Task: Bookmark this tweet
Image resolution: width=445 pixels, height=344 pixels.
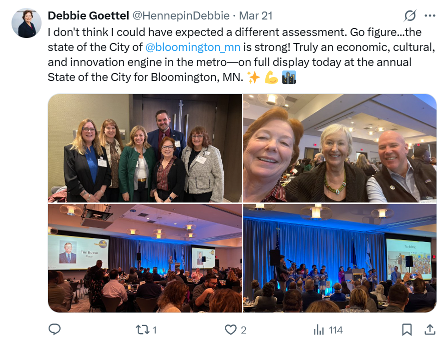Action: point(407,330)
